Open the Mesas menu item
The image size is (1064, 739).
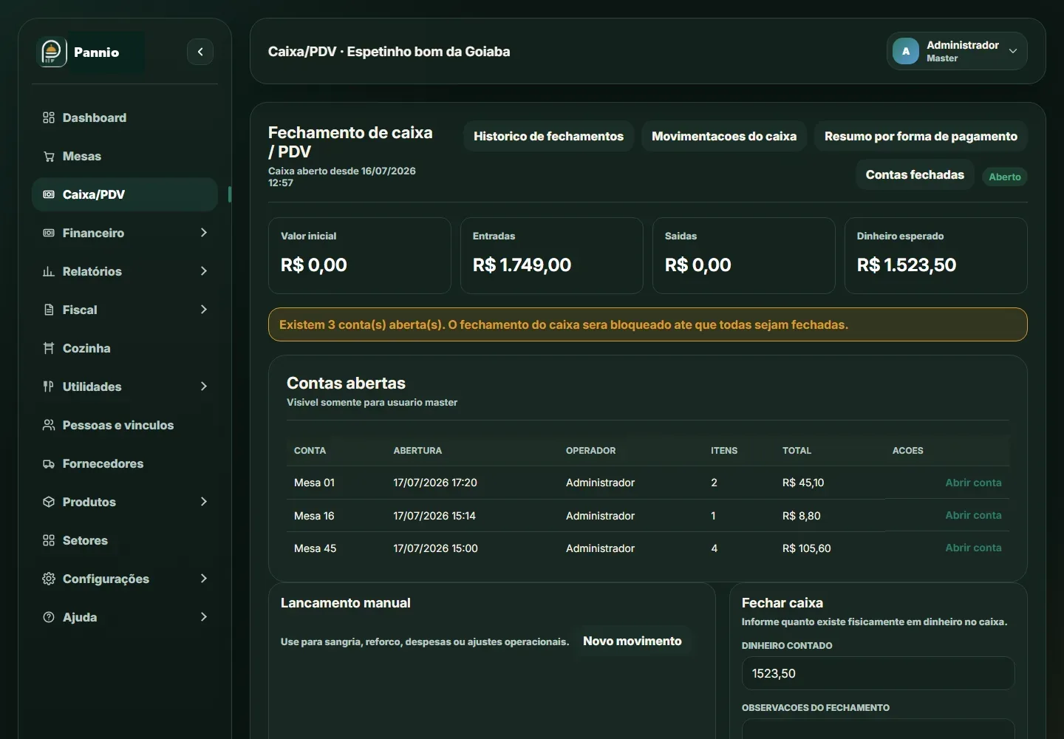(x=125, y=156)
